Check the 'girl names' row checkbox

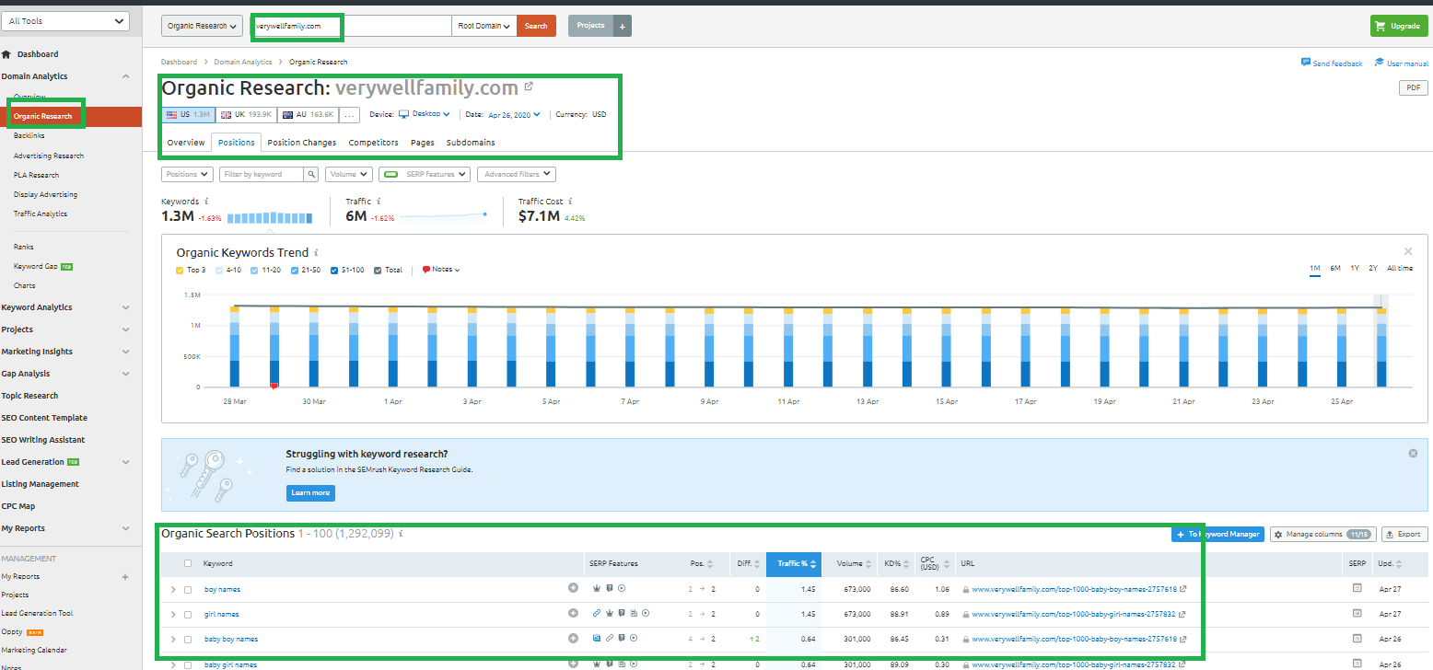[x=189, y=614]
